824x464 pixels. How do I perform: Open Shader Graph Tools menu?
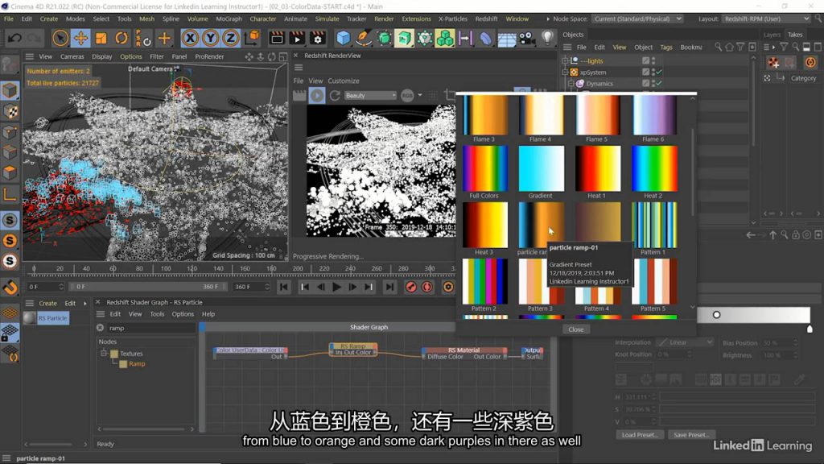(x=157, y=314)
